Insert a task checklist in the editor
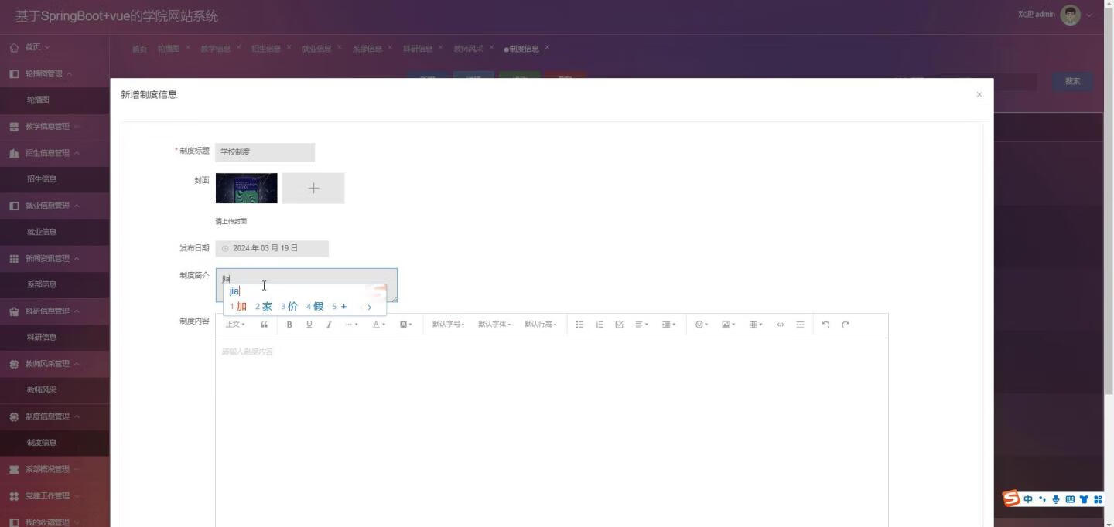This screenshot has height=527, width=1114. tap(619, 325)
